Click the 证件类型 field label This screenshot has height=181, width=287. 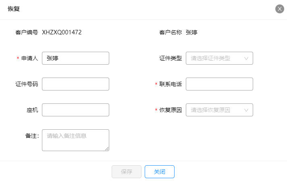pos(171,58)
